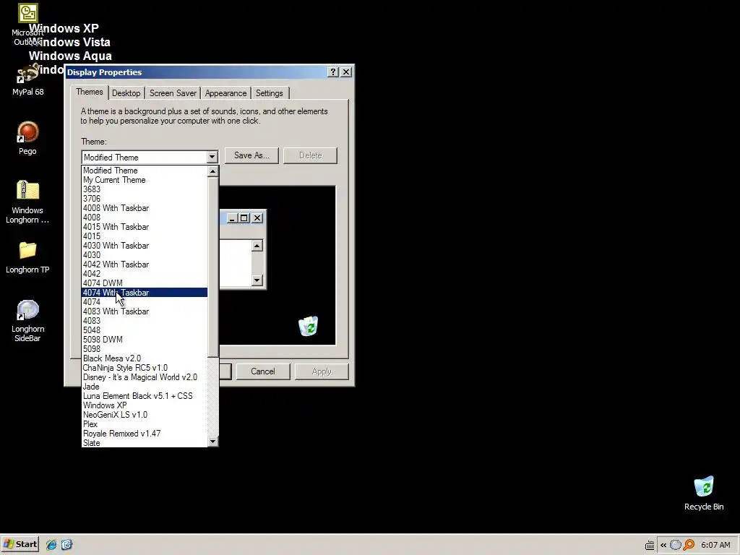Viewport: 740px width, 555px height.
Task: Switch to the Screen Saver tab
Action: (x=173, y=93)
